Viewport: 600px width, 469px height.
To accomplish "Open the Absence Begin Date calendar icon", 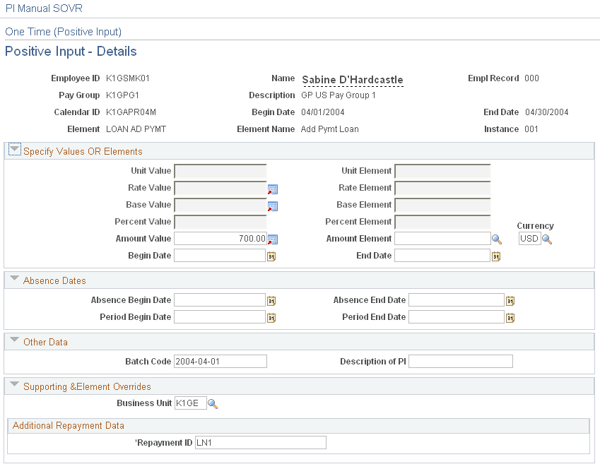I will 271,300.
